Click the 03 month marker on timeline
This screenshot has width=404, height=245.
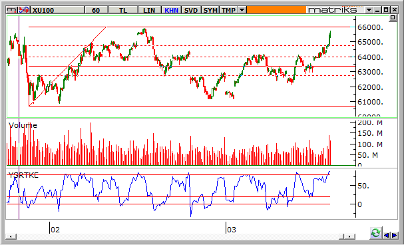pyautogui.click(x=231, y=230)
